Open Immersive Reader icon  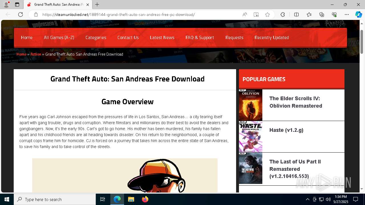pos(256,15)
